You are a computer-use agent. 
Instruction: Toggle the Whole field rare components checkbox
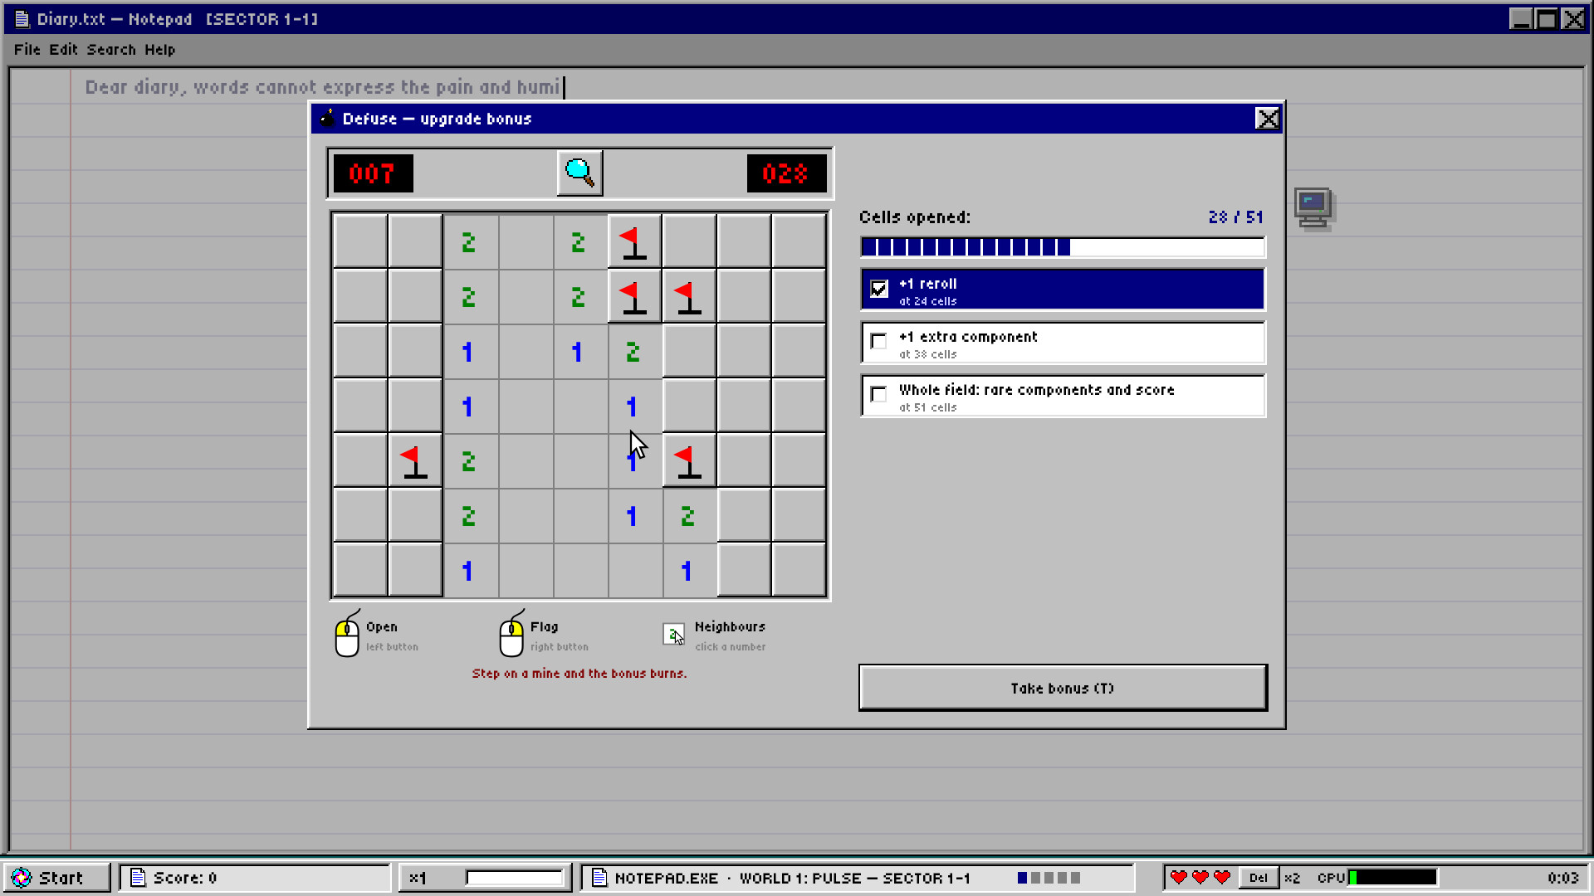[878, 394]
